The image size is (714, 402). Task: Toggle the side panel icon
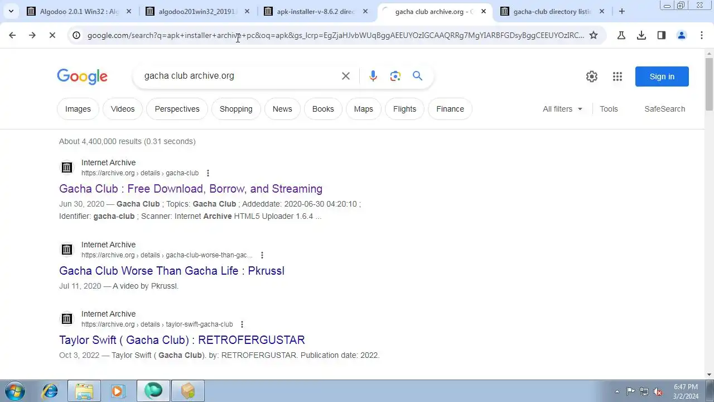(662, 35)
